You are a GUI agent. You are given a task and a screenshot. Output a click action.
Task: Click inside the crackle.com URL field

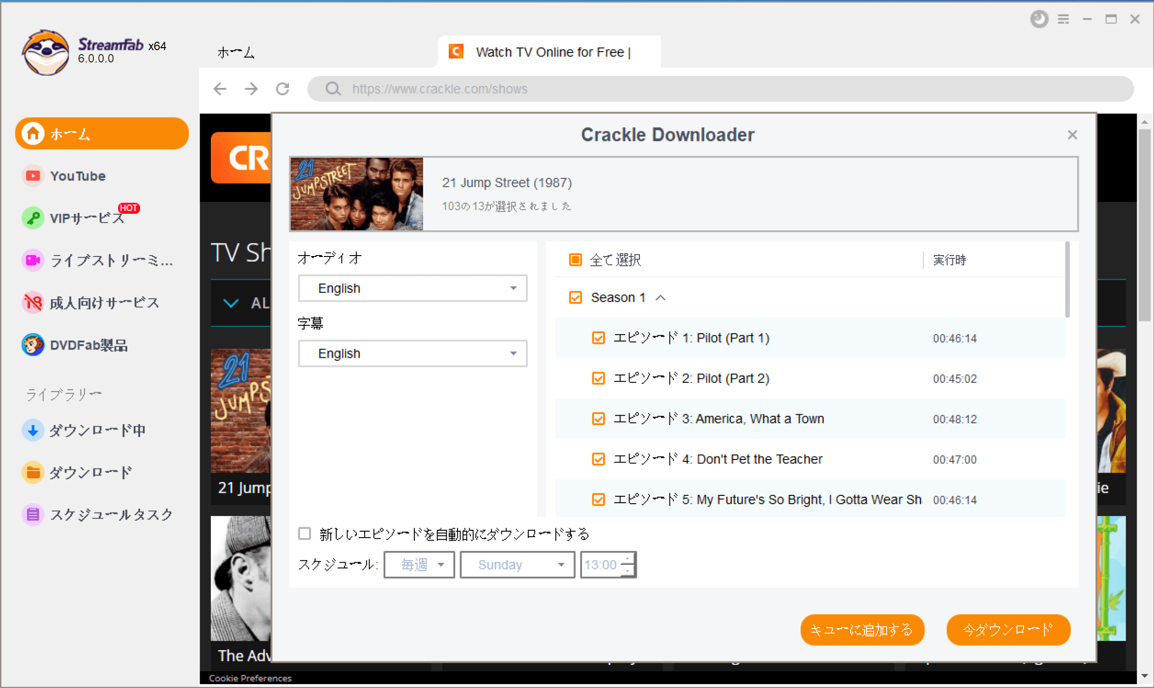point(721,89)
